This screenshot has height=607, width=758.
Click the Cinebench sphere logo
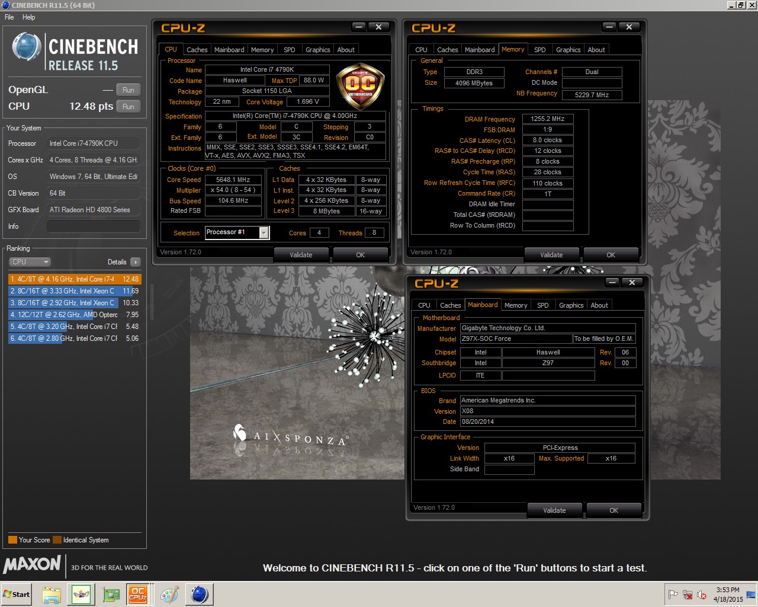pyautogui.click(x=26, y=47)
